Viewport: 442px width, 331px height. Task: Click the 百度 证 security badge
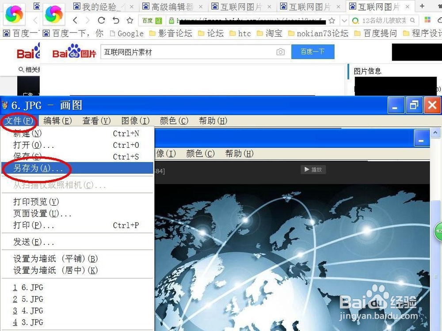(x=152, y=21)
